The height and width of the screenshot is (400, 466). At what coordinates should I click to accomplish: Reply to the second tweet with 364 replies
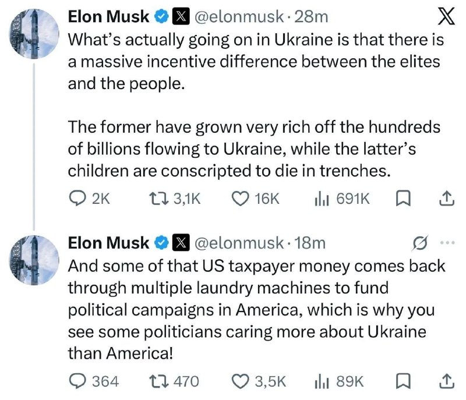tap(94, 381)
